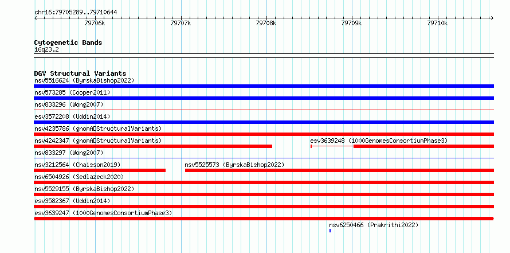The width and height of the screenshot is (510, 253).
Task: Click the red bar under nsv5529155
Action: tap(264, 194)
